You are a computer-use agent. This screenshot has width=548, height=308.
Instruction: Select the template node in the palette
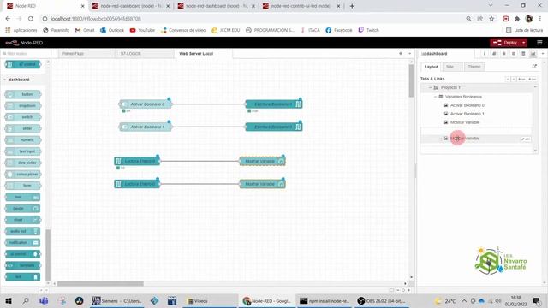coord(23,265)
